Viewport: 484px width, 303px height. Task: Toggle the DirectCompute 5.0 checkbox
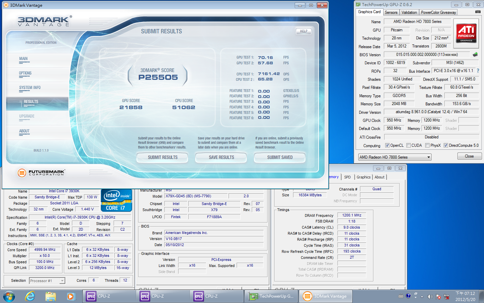pos(446,145)
